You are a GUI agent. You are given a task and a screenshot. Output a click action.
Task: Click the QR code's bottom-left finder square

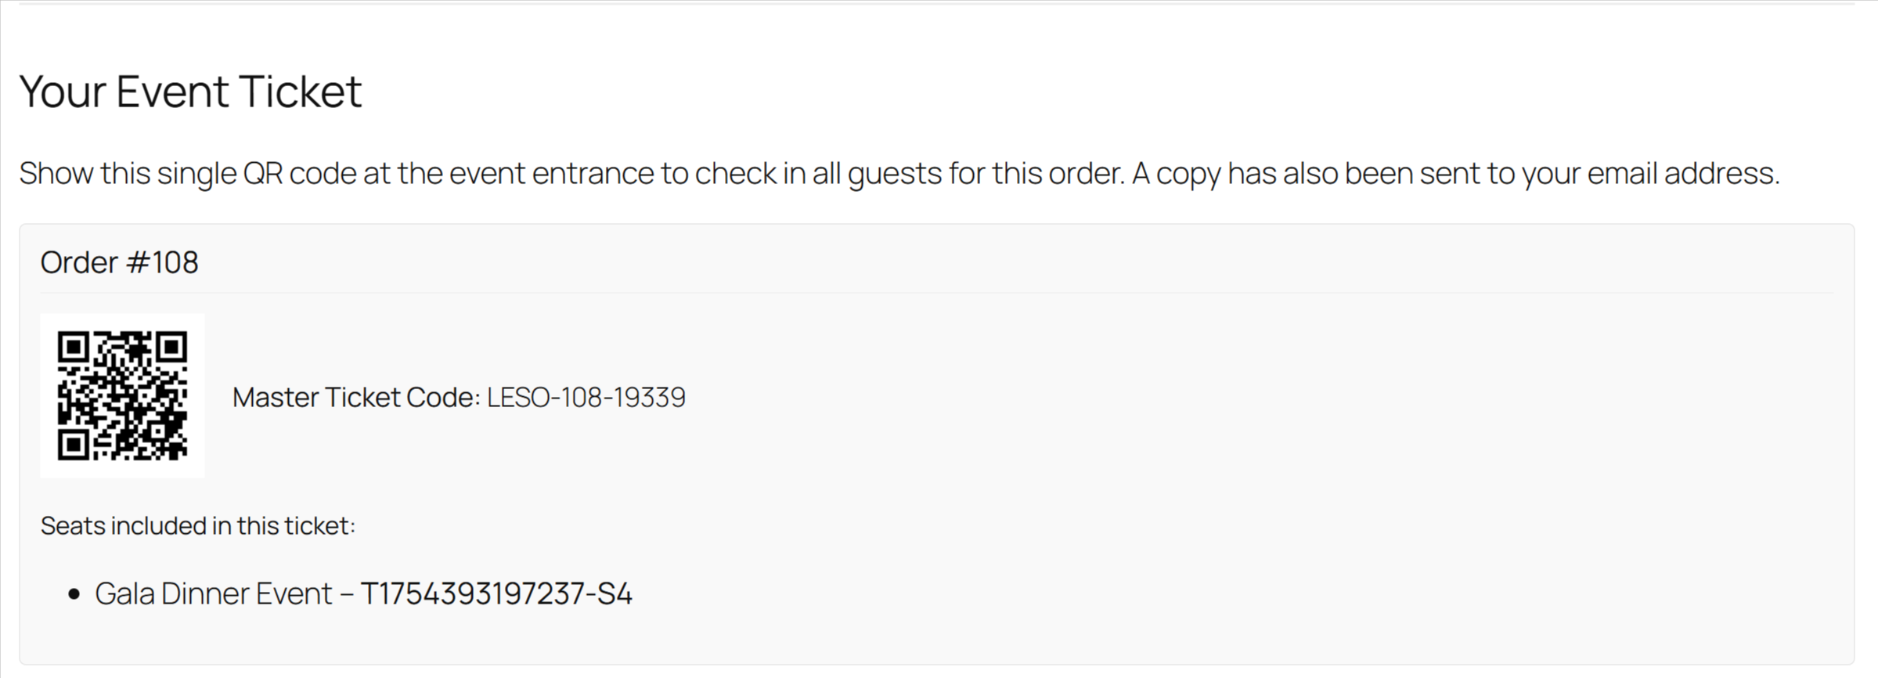click(x=73, y=445)
